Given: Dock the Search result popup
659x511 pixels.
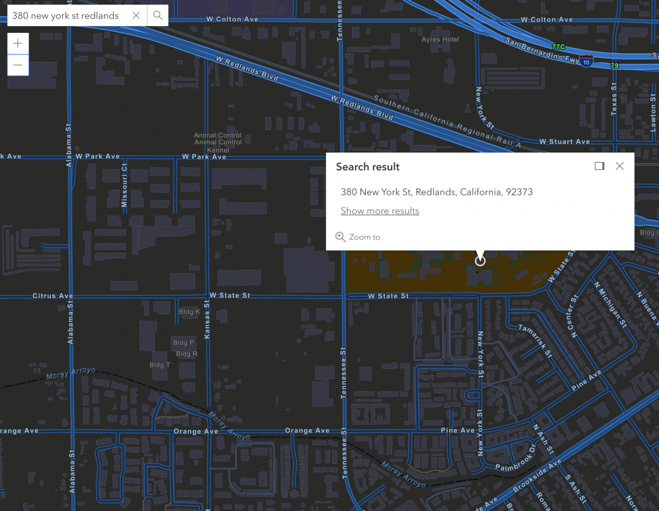Looking at the screenshot, I should [x=599, y=166].
